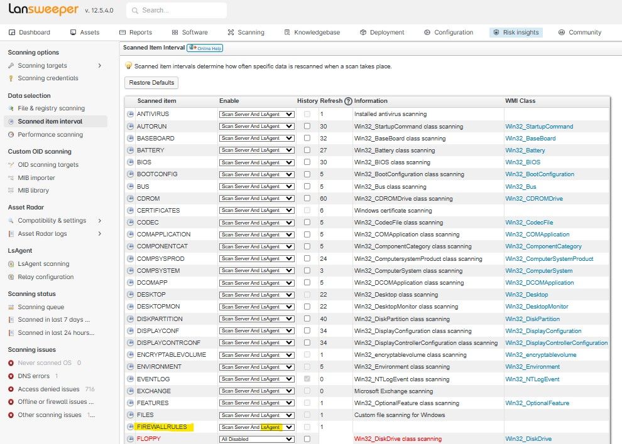Open the Online Help link badge
The image size is (622, 444).
205,48
